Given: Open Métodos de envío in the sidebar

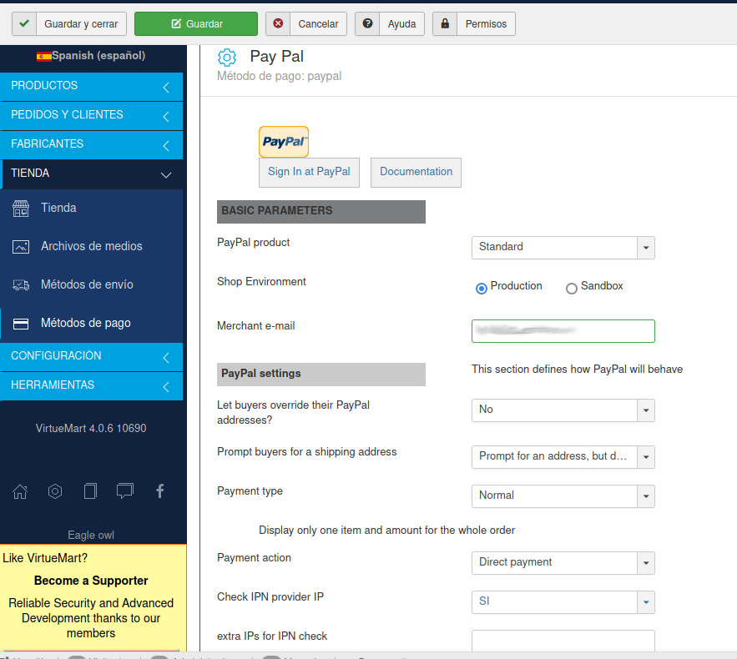Looking at the screenshot, I should 91,285.
